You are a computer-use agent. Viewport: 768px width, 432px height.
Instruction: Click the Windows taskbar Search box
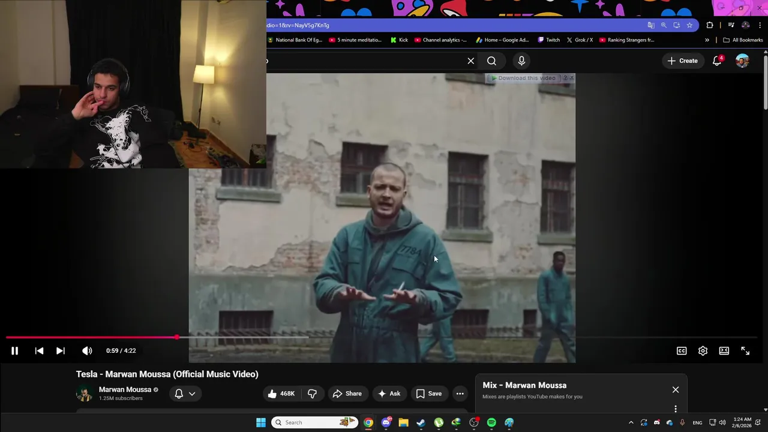[314, 422]
